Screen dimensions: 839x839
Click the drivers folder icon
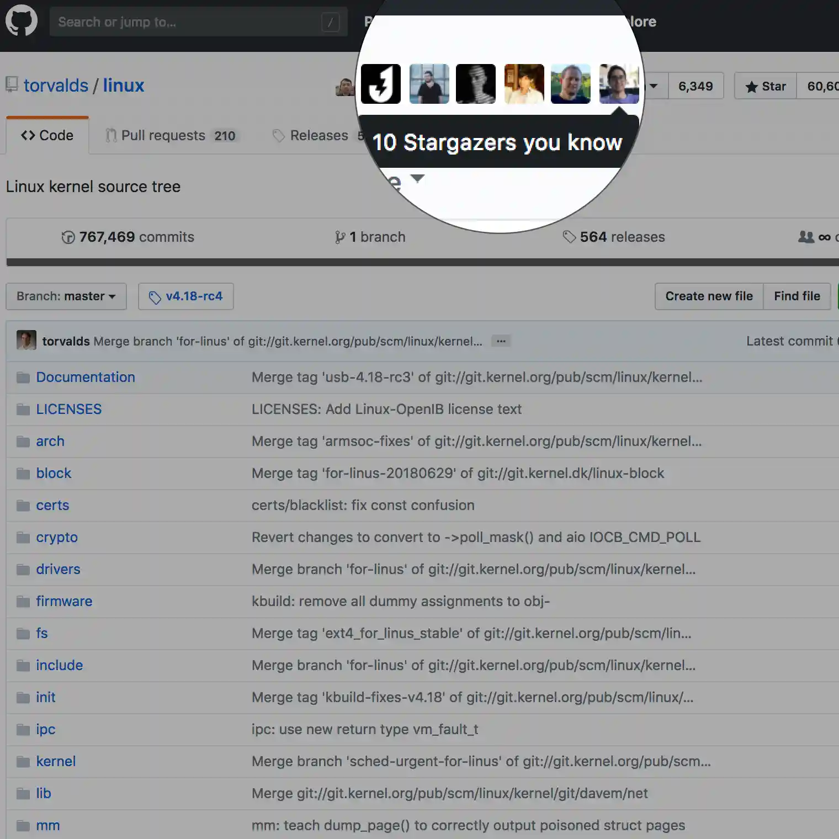tap(23, 570)
